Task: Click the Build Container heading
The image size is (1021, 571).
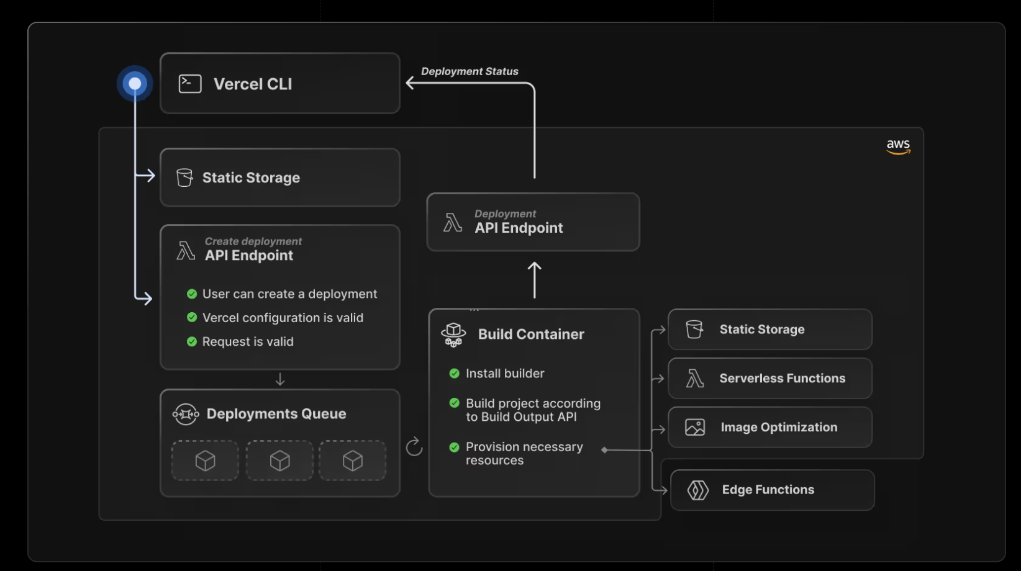Action: click(531, 335)
